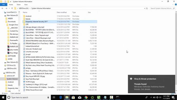Launch Google Chrome from taskbar
This screenshot has width=177, height=100.
(86, 97)
